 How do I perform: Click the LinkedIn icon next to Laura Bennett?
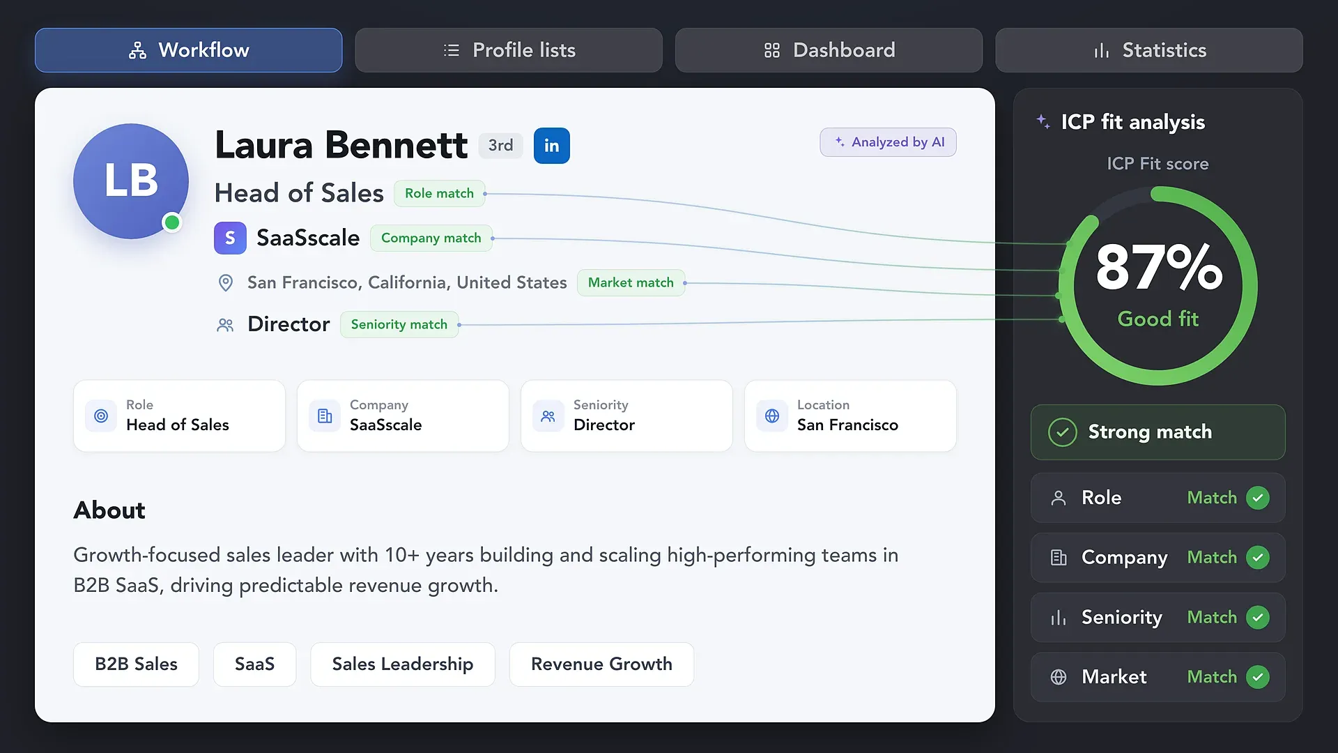552,146
